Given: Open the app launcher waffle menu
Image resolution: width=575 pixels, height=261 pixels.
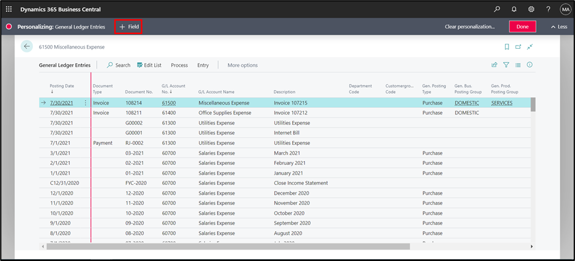Looking at the screenshot, I should click(9, 9).
